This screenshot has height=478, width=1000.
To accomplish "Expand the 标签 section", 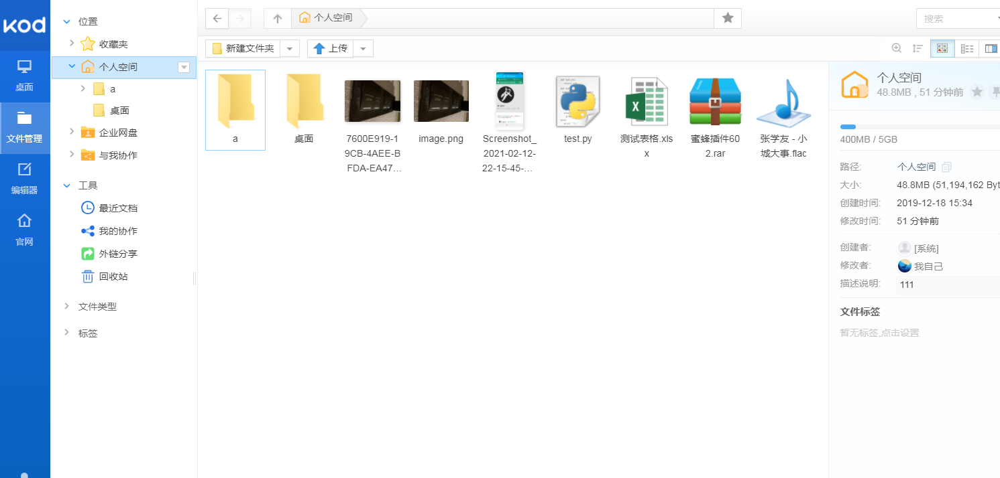I will click(66, 333).
